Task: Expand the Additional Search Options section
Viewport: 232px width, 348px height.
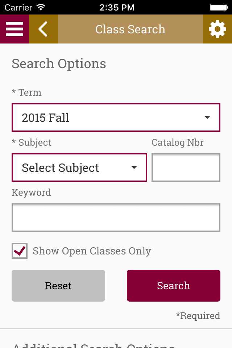Action: [94, 344]
